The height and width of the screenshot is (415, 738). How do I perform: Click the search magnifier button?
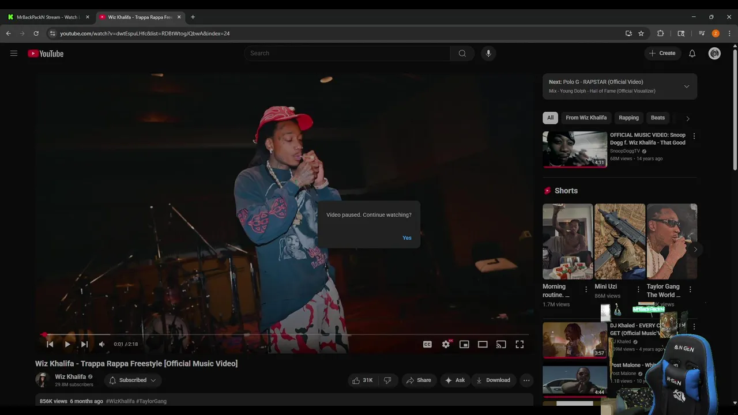pos(462,54)
